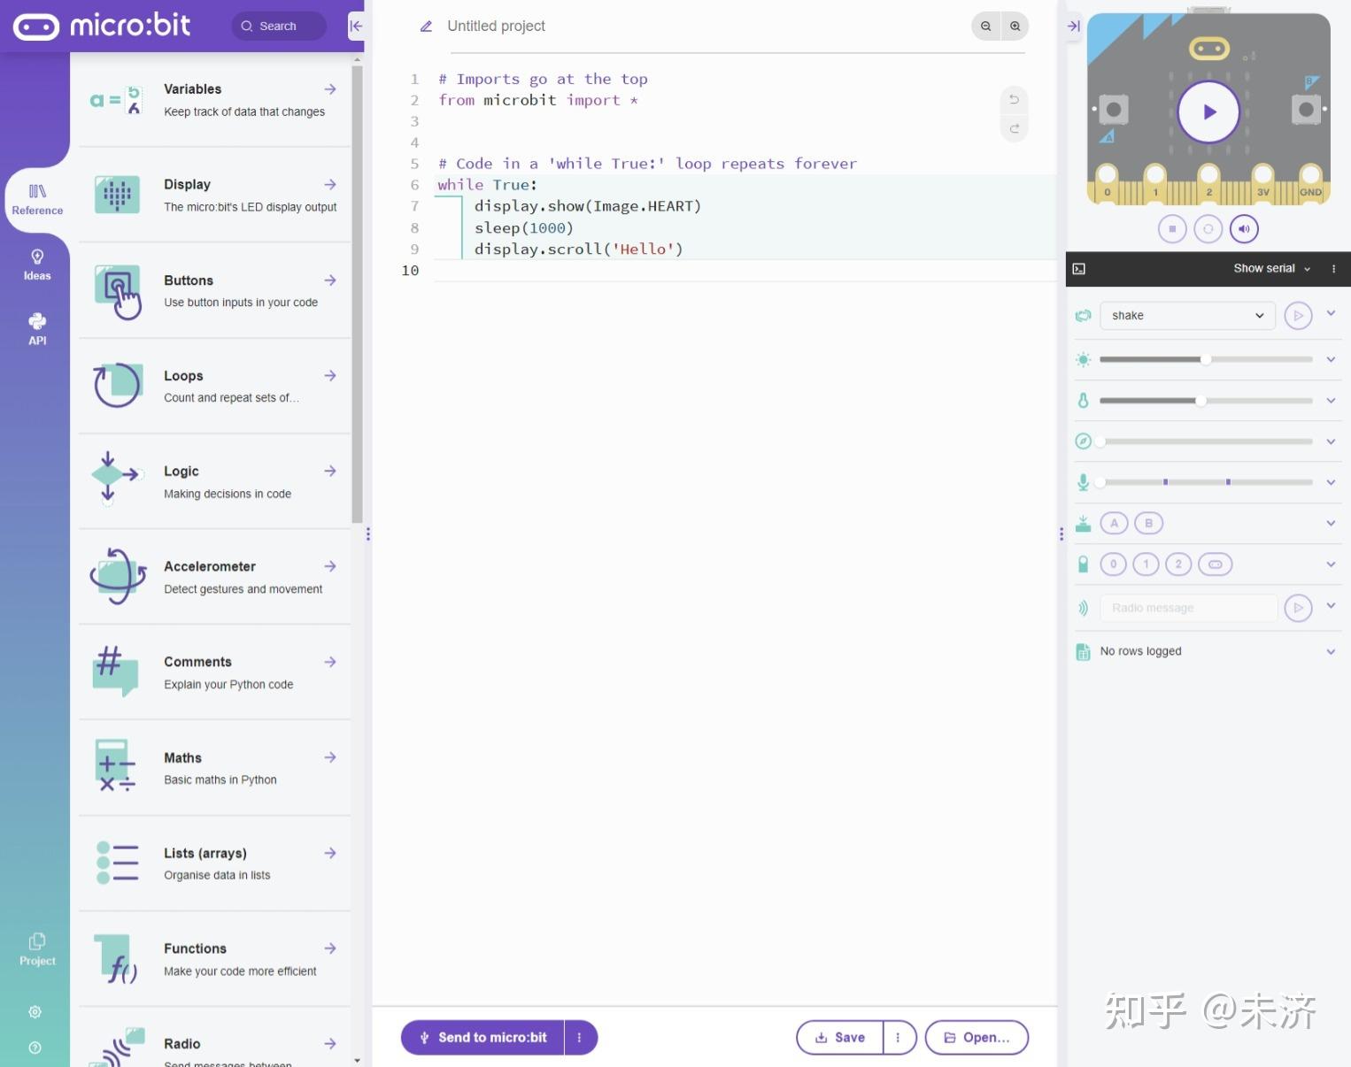Open serial options menu
The width and height of the screenshot is (1351, 1067).
point(1333,269)
